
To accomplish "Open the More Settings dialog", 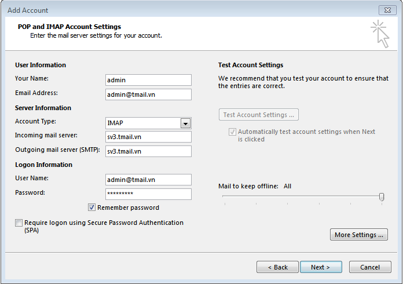I will tap(358, 235).
